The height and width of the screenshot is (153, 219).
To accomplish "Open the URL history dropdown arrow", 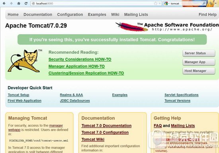I will (x=160, y=4).
